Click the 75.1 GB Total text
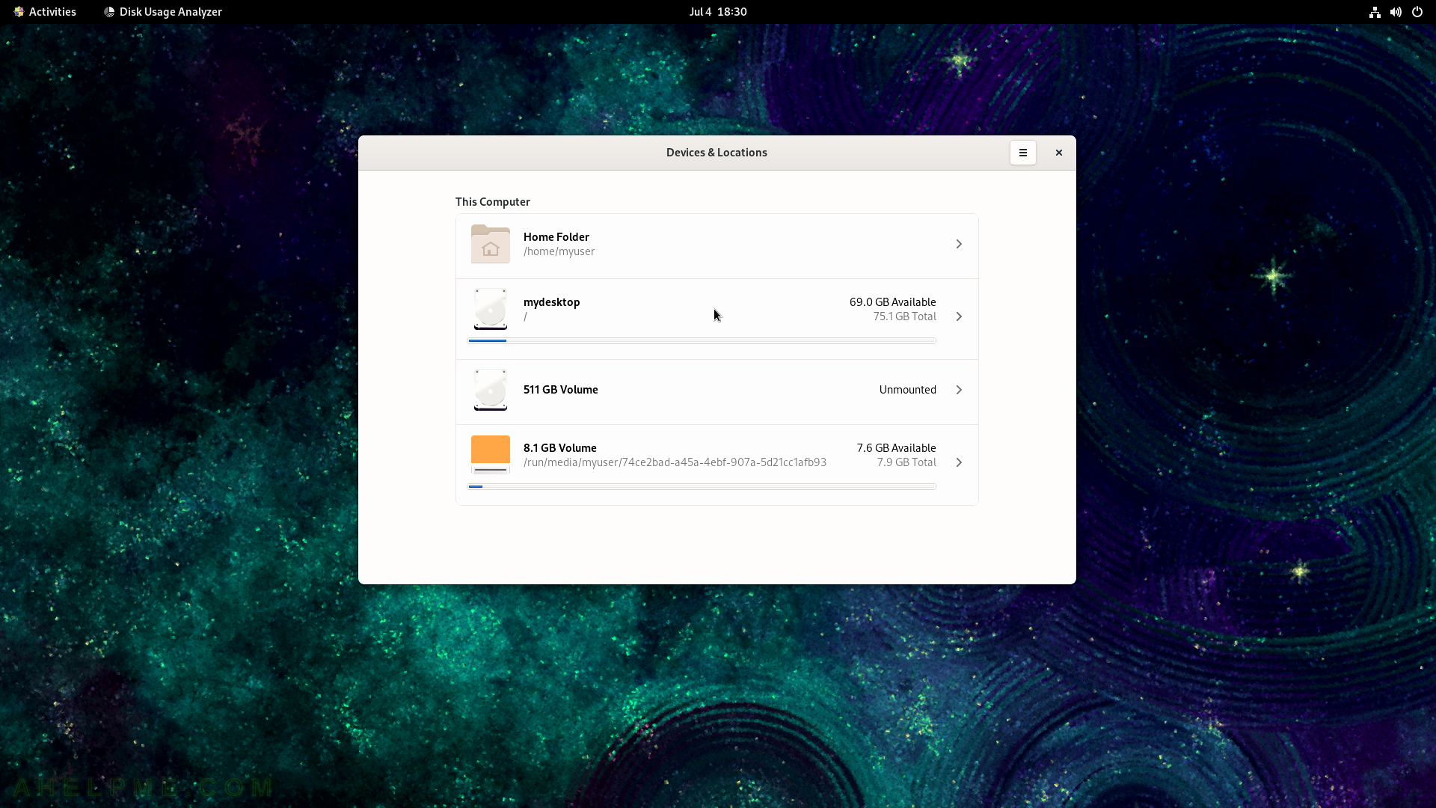The image size is (1436, 808). pos(905,316)
